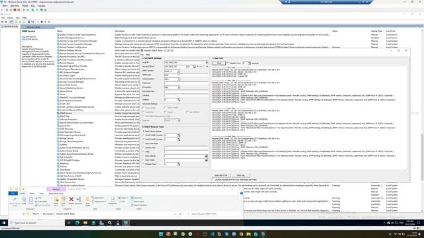This screenshot has height=238, width=424.
Task: Click the Repeat seconds spinner arrows
Action: (x=250, y=63)
